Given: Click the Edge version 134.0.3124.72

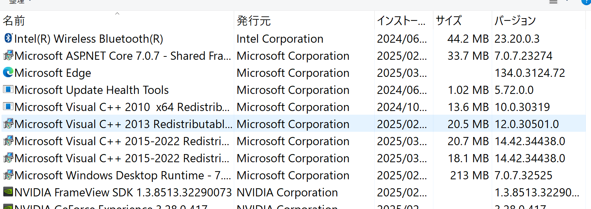Looking at the screenshot, I should click(x=530, y=73).
